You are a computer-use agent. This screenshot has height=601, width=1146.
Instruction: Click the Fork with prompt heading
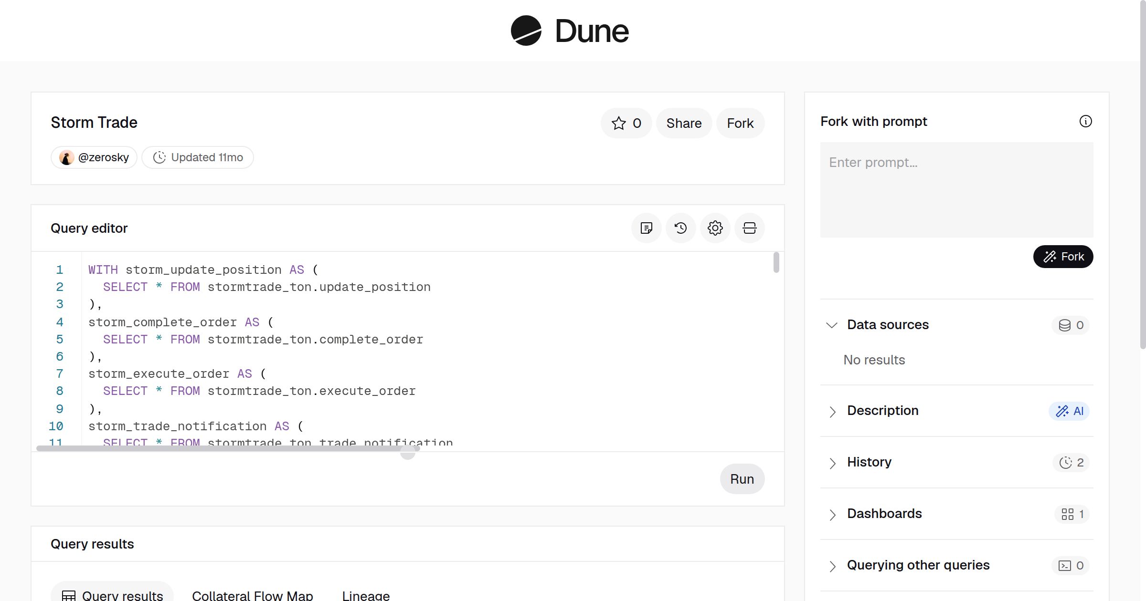tap(874, 121)
